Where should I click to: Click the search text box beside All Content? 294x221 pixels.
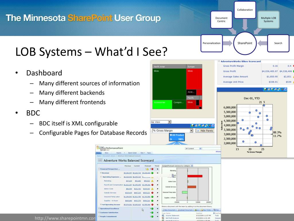tap(212, 148)
